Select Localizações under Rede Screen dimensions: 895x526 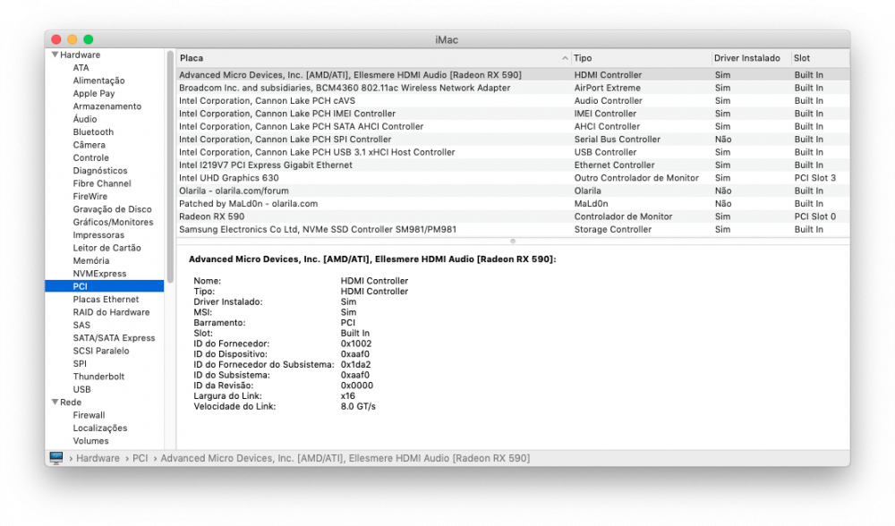coord(100,428)
